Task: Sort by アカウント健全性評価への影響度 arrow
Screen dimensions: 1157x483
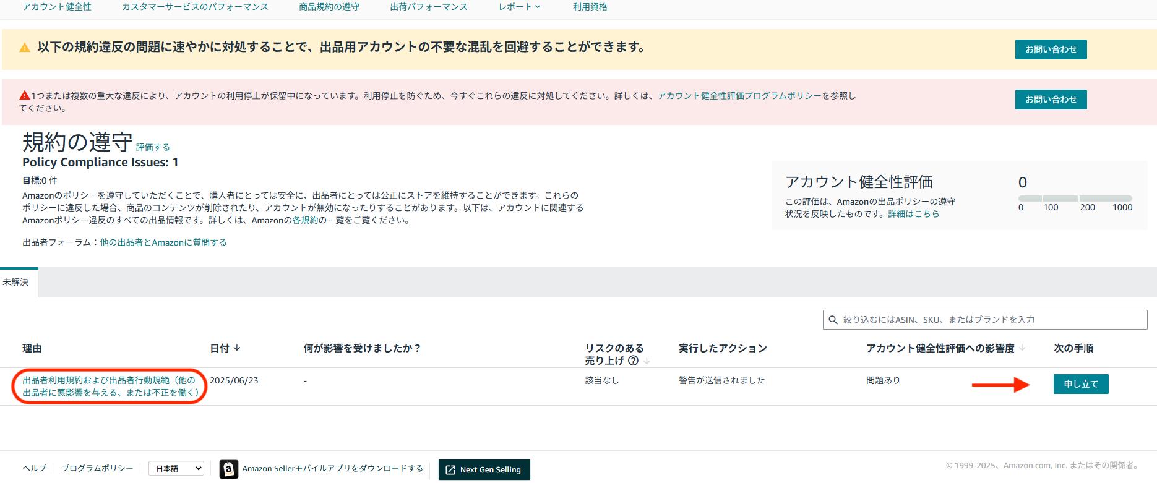Action: coord(1022,348)
